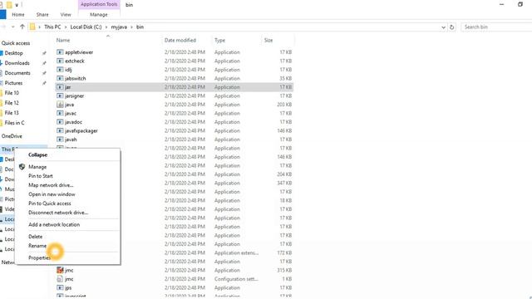
Task: Select the javac file icon
Action: (60, 113)
